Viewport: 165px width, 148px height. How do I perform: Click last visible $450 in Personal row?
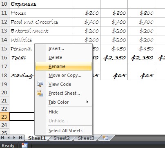(x=141, y=48)
